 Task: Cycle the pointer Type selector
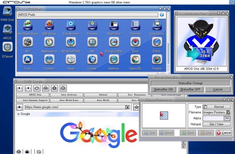click(x=205, y=107)
